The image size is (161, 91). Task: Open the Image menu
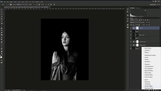11,2
